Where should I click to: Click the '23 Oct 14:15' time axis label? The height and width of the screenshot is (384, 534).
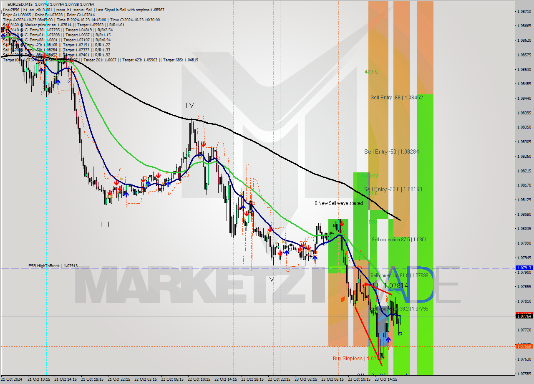385,379
